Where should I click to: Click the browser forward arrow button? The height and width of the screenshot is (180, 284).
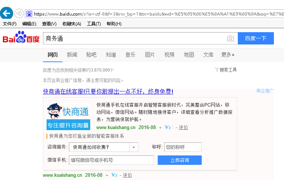pyautogui.click(x=19, y=13)
